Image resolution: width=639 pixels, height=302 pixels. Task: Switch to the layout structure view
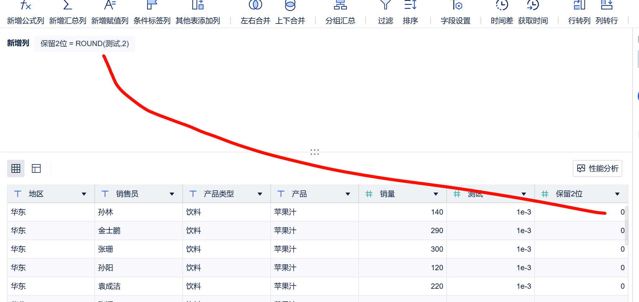(x=36, y=168)
